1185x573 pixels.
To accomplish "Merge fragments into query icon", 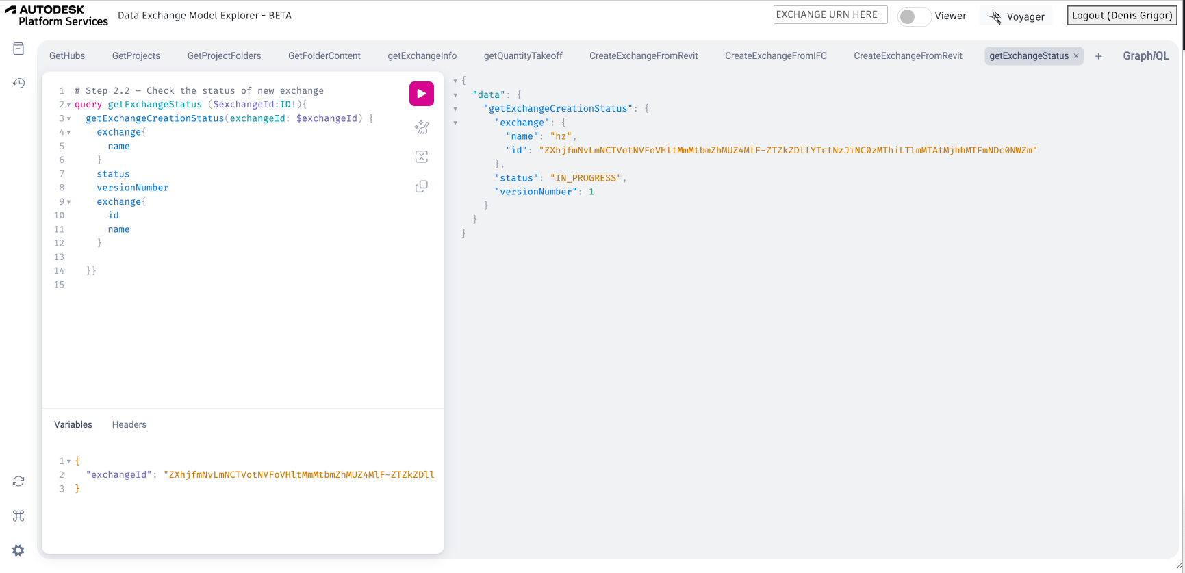I will pyautogui.click(x=422, y=157).
